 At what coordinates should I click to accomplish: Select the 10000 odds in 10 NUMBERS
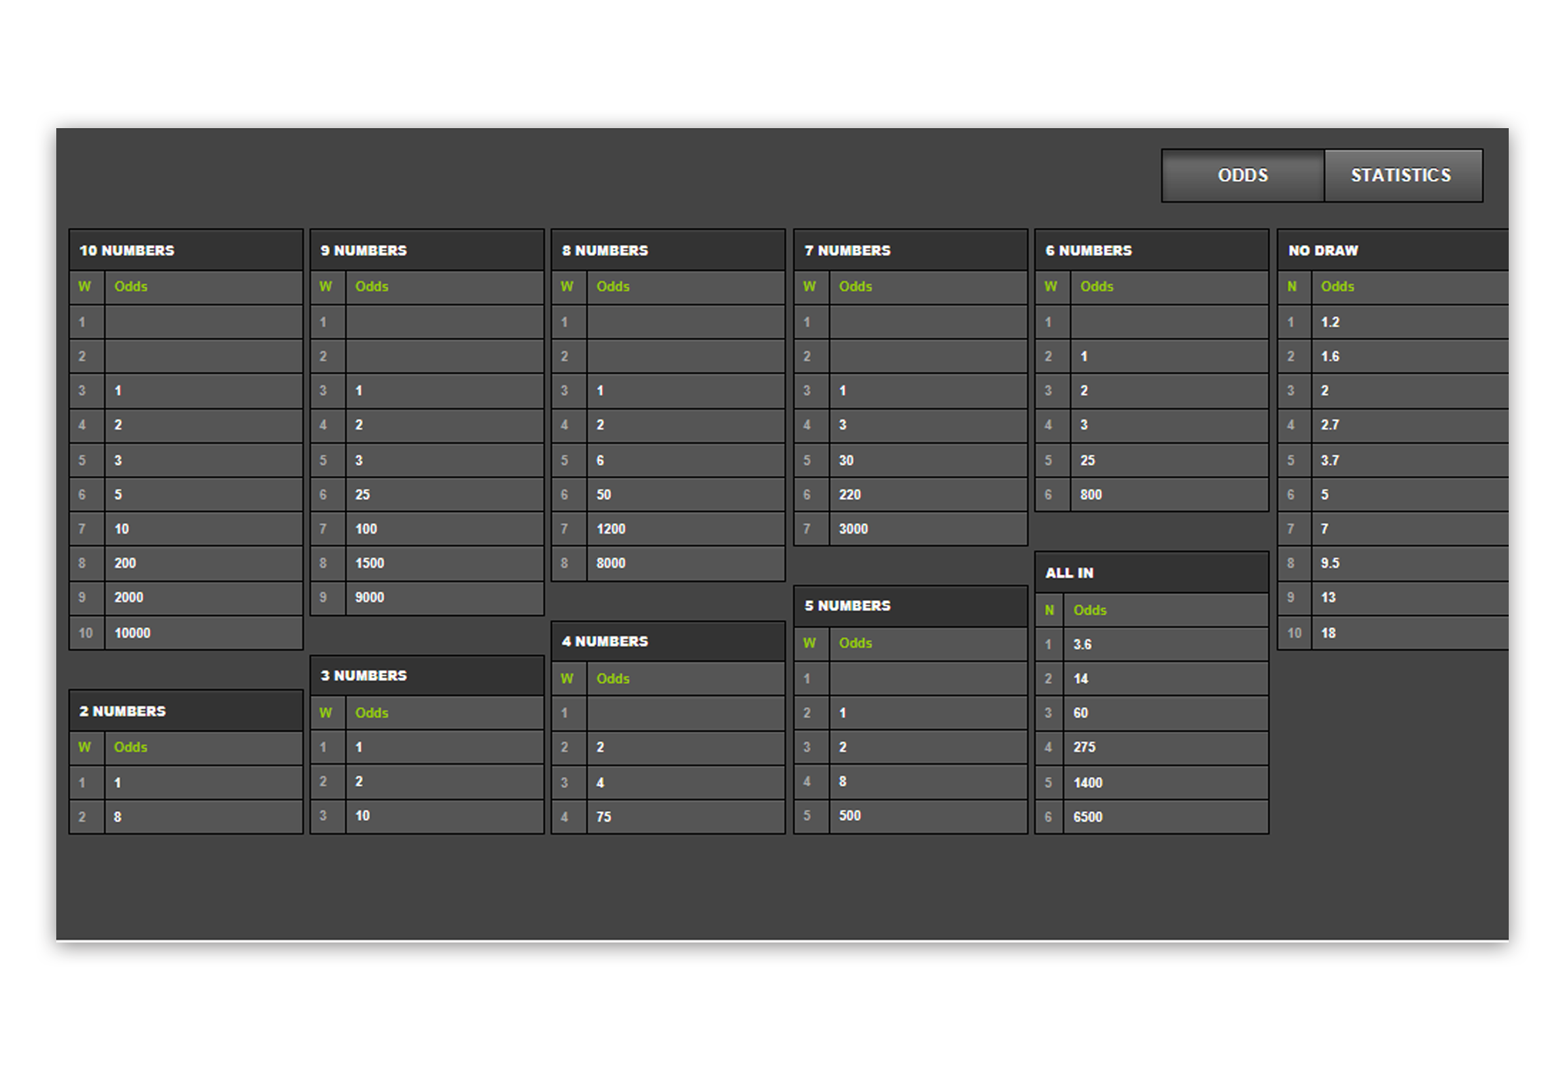(x=203, y=634)
